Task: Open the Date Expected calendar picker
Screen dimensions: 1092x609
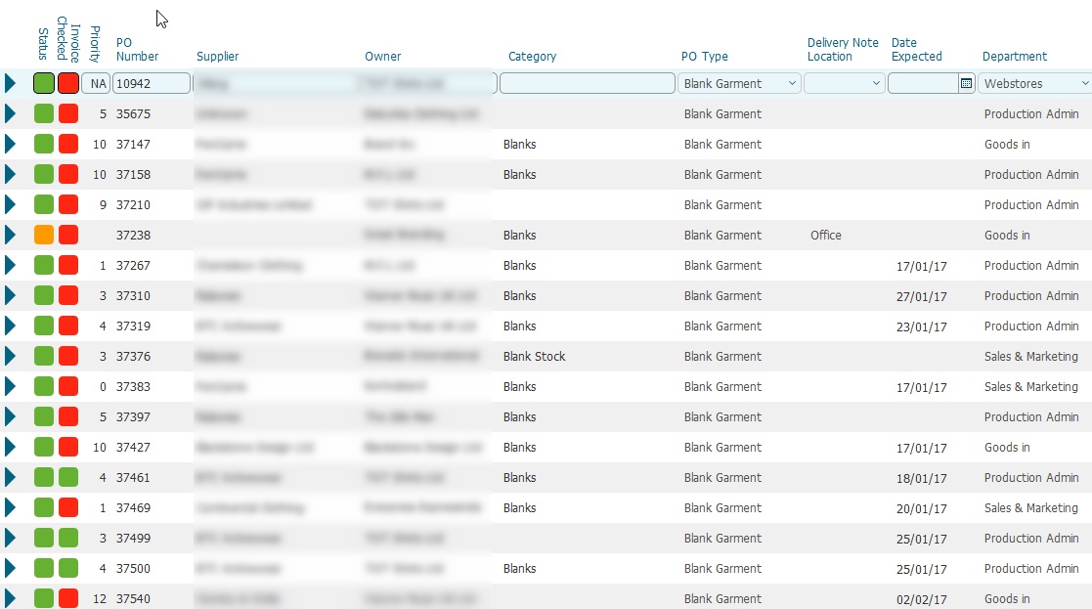Action: (x=966, y=84)
